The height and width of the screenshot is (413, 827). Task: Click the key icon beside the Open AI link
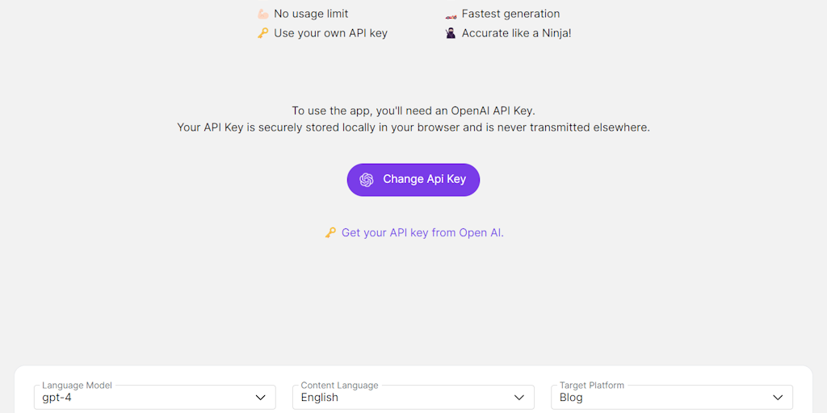coord(330,232)
